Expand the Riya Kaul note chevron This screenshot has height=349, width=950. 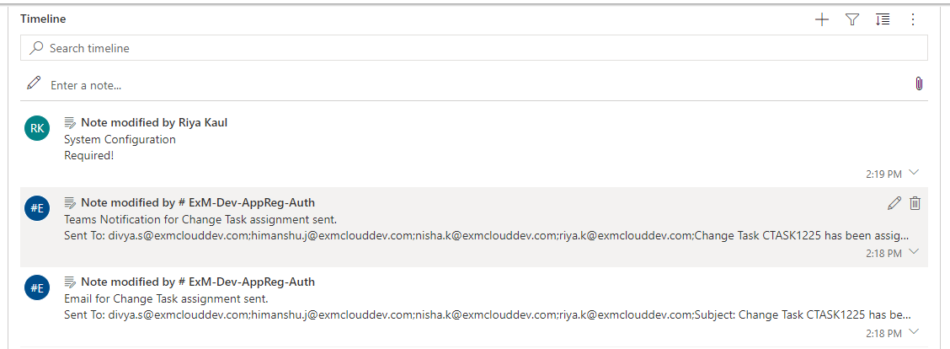(915, 173)
